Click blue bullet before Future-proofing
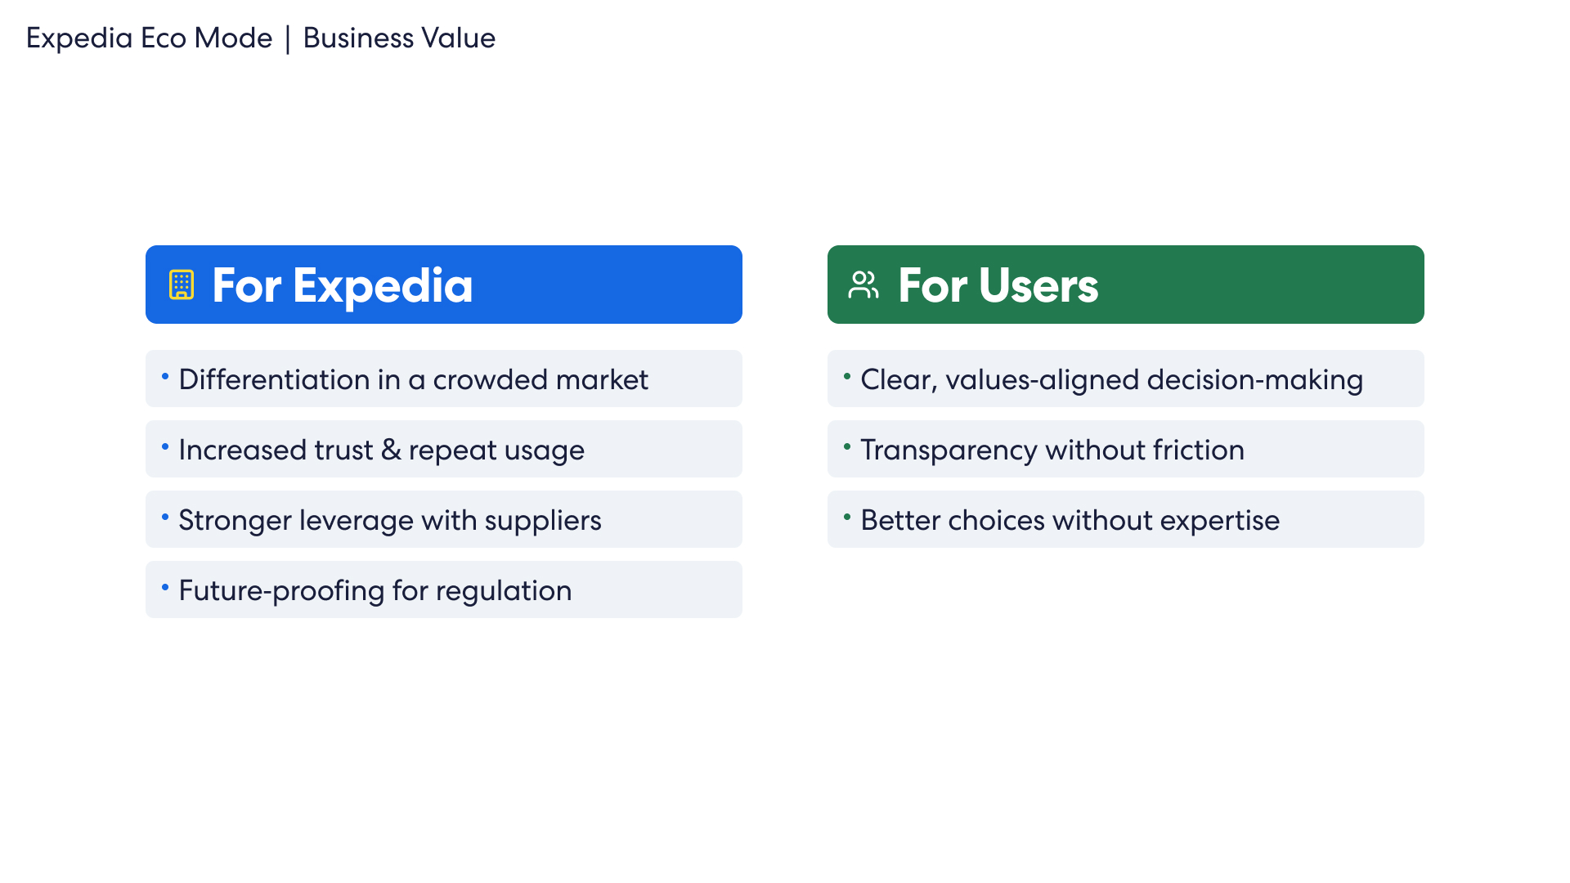The image size is (1570, 883). pyautogui.click(x=165, y=587)
